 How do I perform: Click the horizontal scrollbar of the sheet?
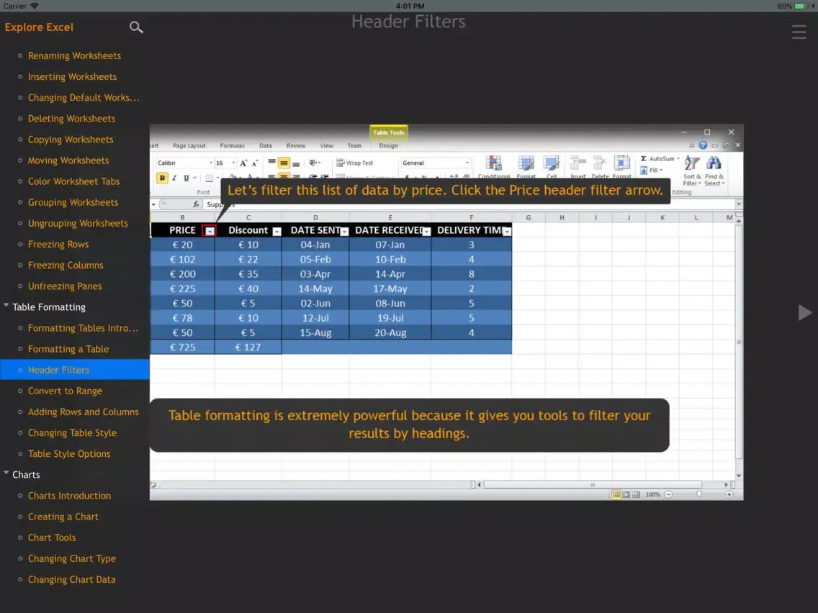point(593,485)
